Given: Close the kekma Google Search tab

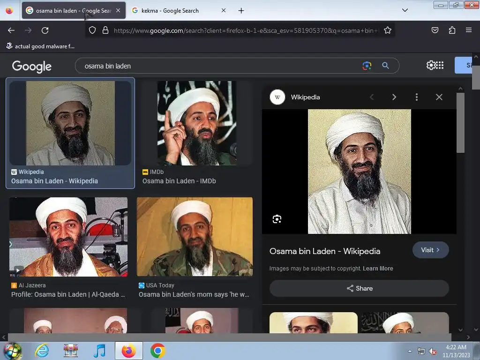Looking at the screenshot, I should [224, 10].
